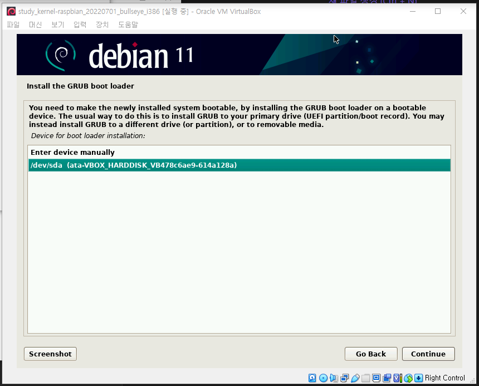Click the keyboard capture arrow icon

pos(419,378)
